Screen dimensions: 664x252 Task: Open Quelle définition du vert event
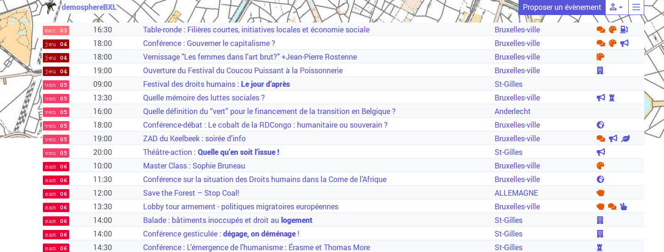pos(269,111)
